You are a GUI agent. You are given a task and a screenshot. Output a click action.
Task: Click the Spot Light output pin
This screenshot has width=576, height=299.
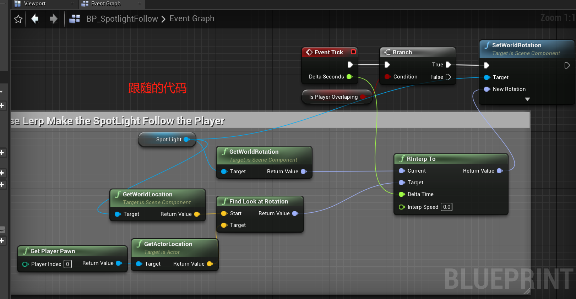[x=186, y=140]
